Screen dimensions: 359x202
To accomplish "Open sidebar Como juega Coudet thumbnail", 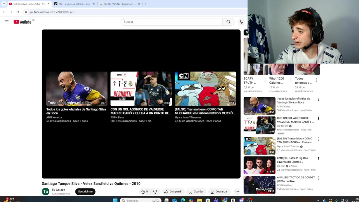I will (x=259, y=185).
